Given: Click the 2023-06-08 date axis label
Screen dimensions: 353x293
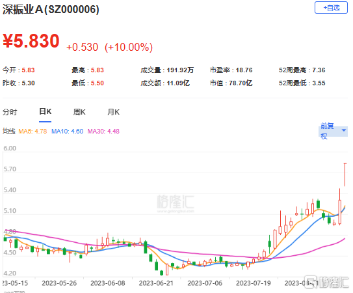Looking at the screenshot, I should click(108, 283).
